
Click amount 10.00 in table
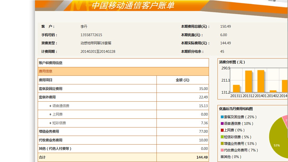click(x=203, y=140)
